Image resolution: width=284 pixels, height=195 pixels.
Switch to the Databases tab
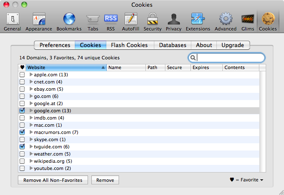173,45
